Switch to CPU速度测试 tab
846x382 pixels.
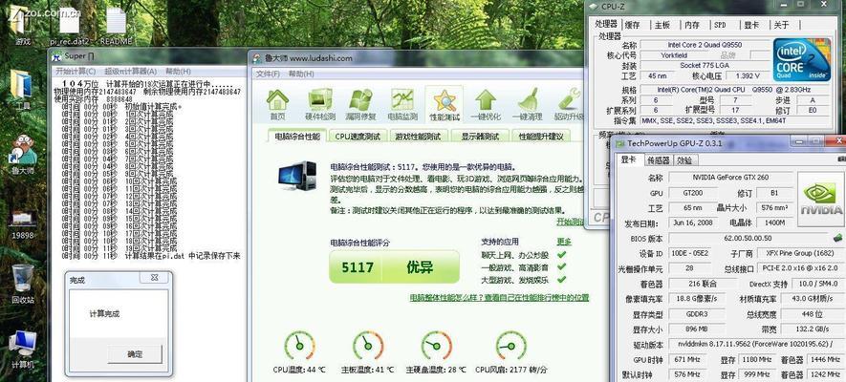[x=358, y=137]
